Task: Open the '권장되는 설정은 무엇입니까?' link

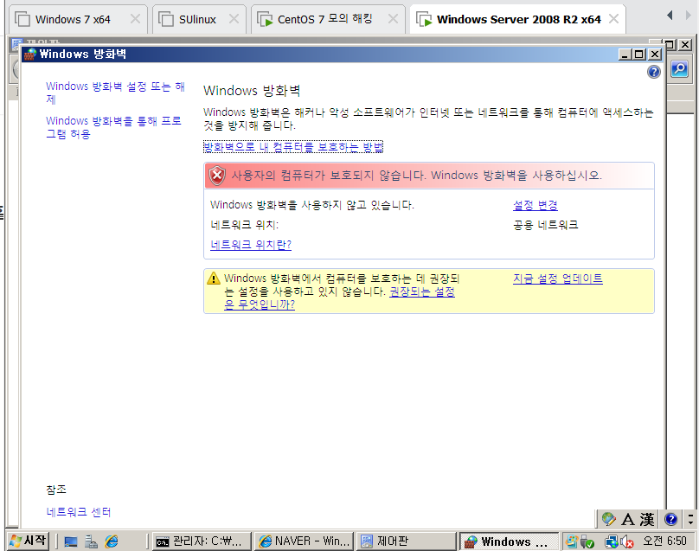Action: (422, 292)
